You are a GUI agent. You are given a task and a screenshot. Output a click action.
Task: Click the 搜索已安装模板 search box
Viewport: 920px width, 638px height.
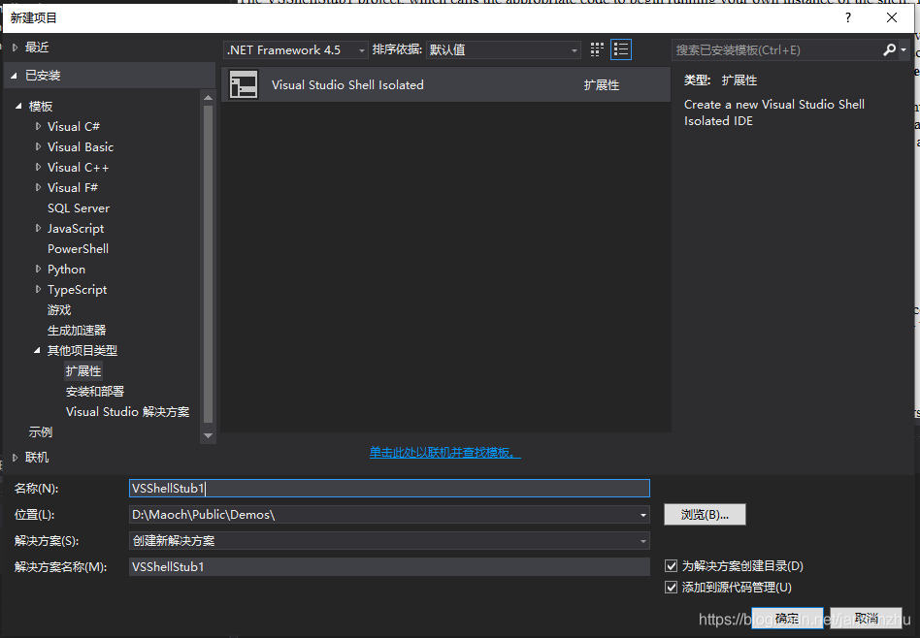pos(776,49)
